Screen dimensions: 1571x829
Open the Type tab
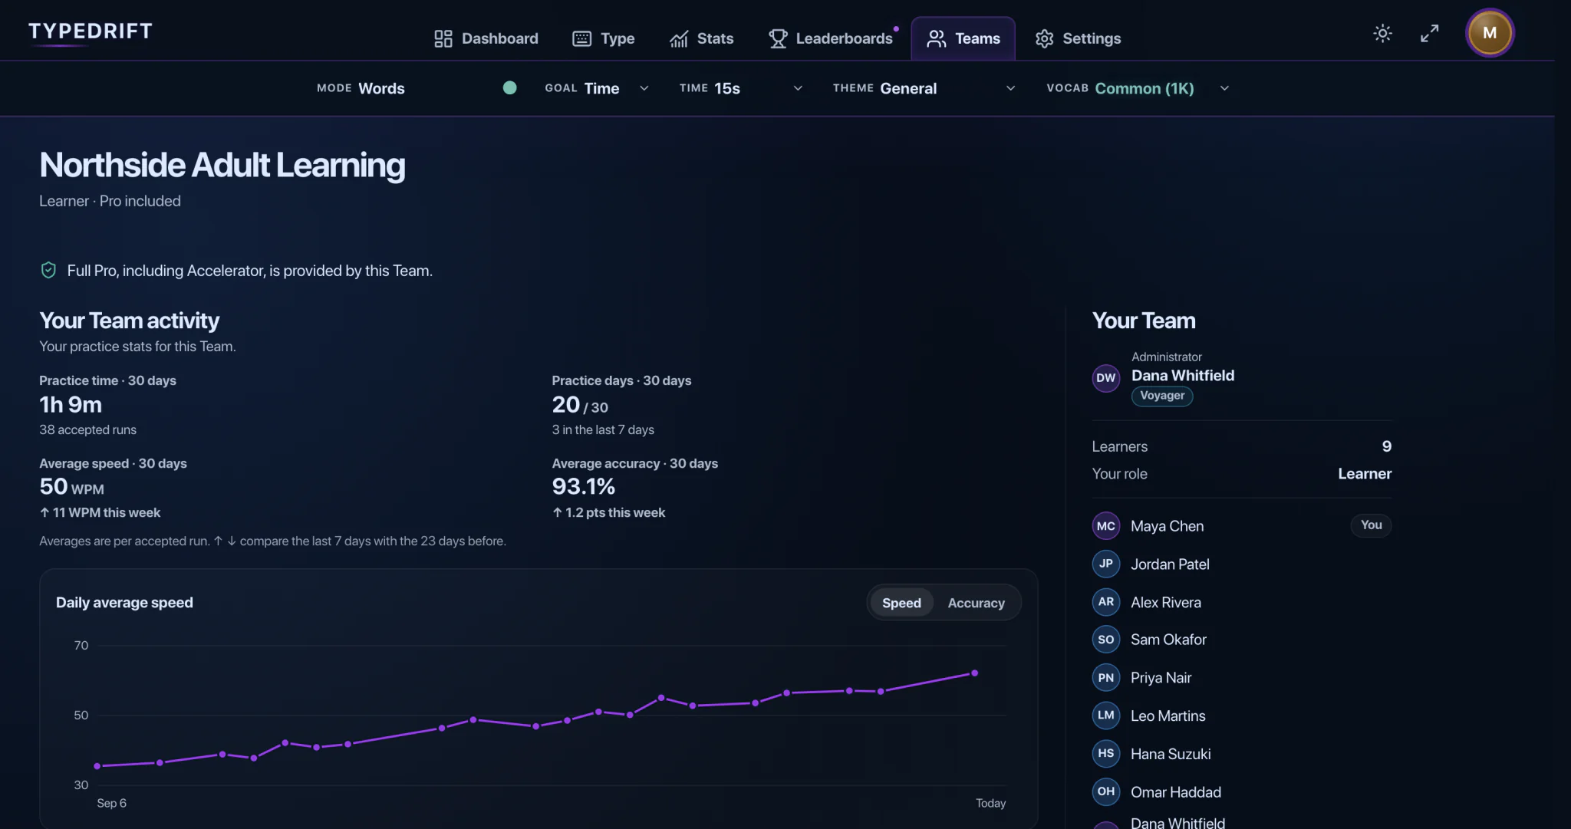604,38
